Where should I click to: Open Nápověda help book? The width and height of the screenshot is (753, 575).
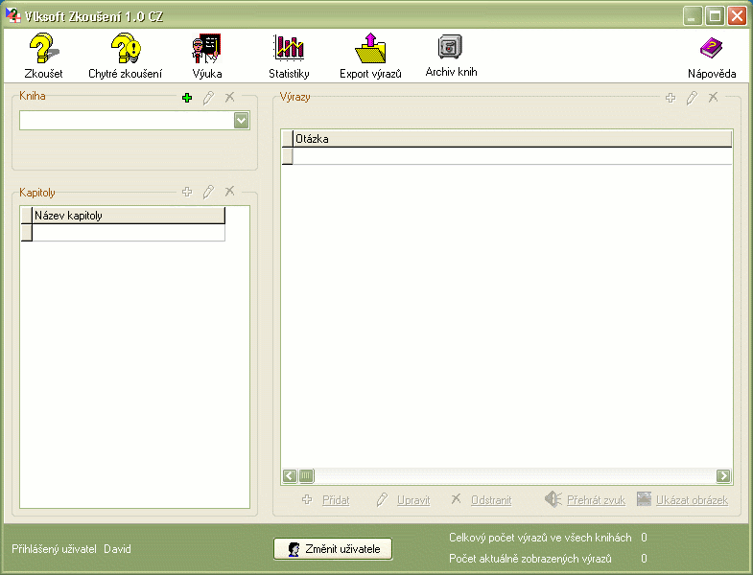(x=712, y=57)
